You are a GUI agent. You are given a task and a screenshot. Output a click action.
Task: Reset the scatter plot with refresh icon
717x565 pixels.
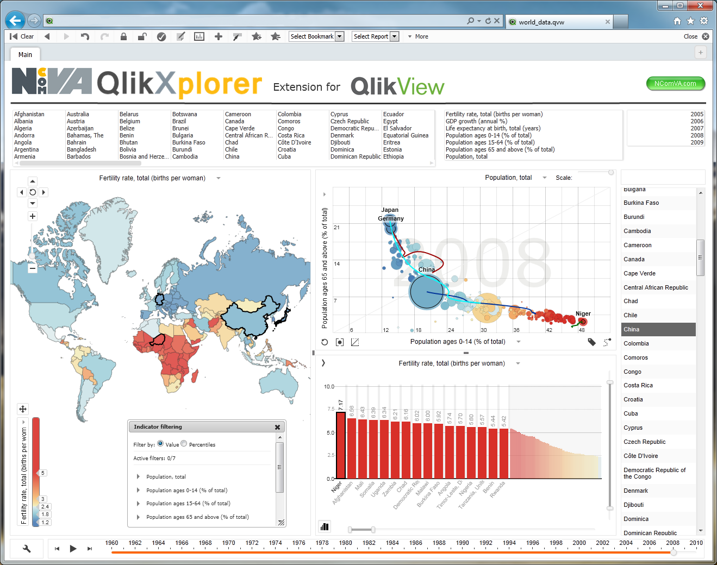(325, 342)
